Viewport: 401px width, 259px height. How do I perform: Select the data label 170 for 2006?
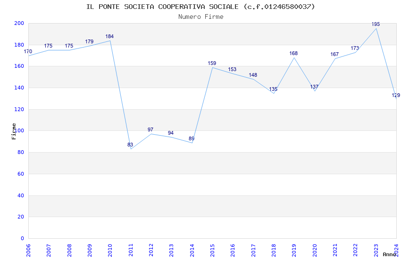click(28, 51)
